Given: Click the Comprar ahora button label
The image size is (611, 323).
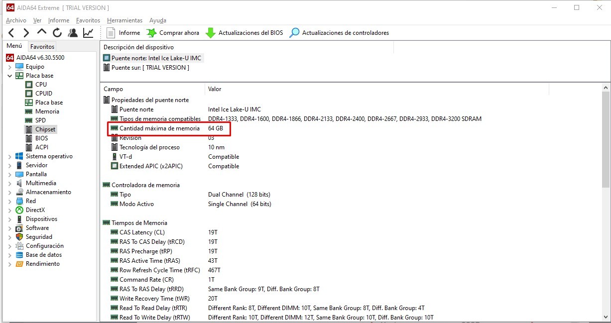Looking at the screenshot, I should pos(179,33).
